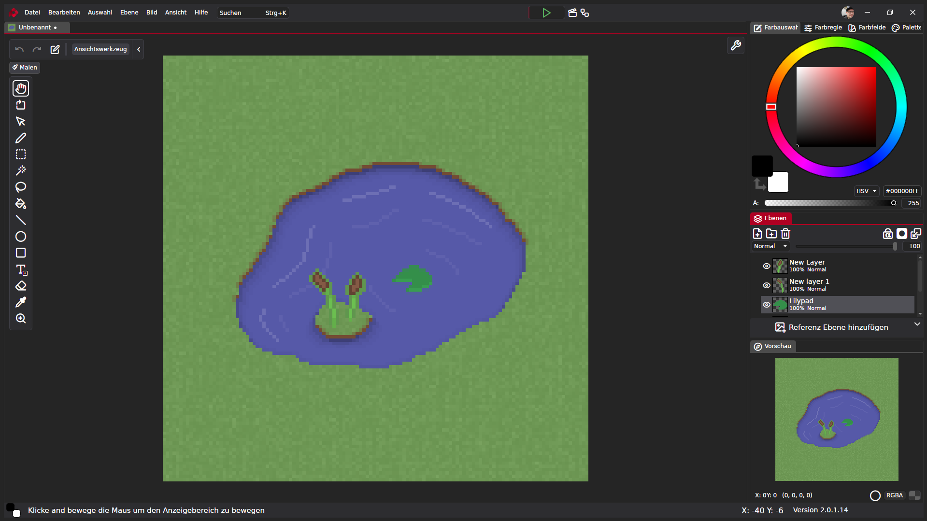Select the Ellipse shape tool
The image size is (927, 521).
[21, 237]
